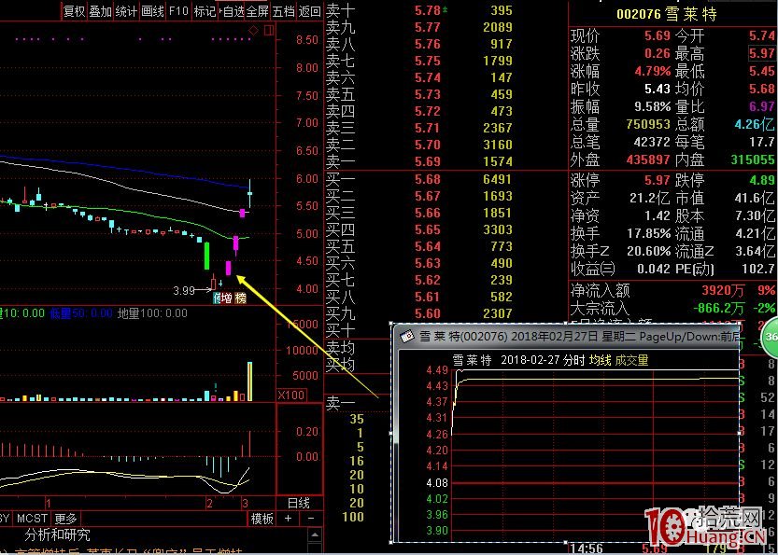Click the 换手 value 17.85%
The width and height of the screenshot is (778, 555).
[x=648, y=233]
